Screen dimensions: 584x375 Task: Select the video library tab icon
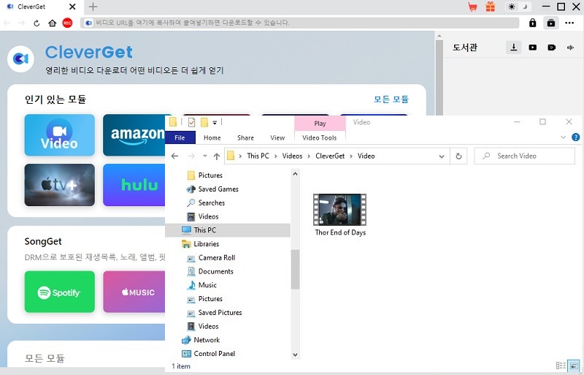coord(533,48)
